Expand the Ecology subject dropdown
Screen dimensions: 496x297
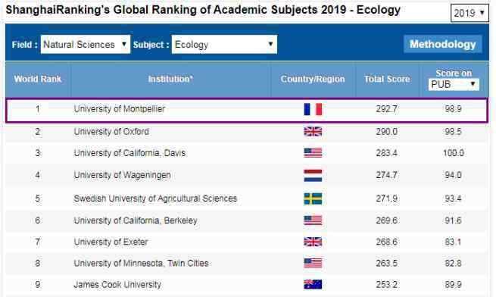point(224,45)
